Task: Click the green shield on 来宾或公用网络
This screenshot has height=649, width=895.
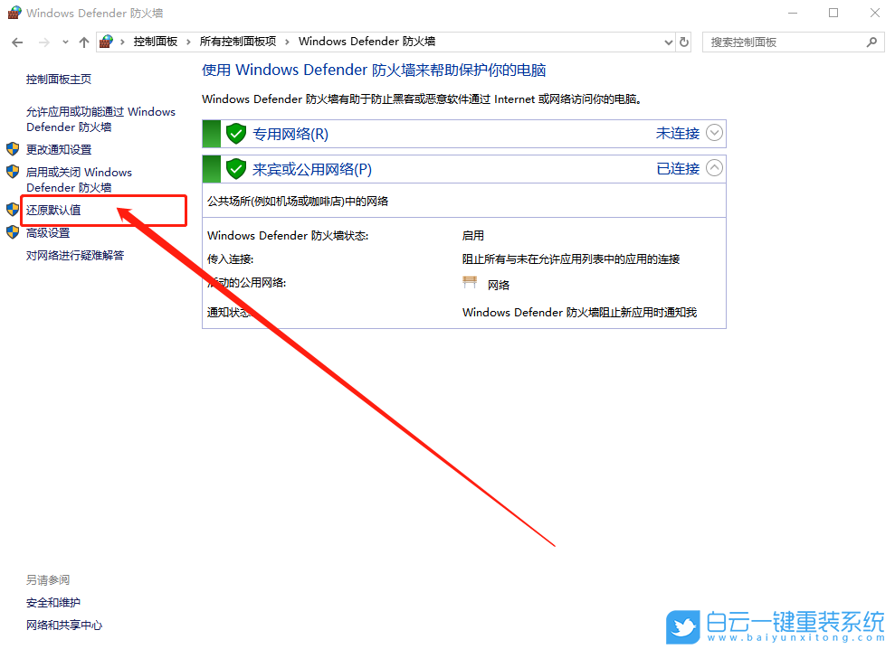Action: (x=235, y=168)
